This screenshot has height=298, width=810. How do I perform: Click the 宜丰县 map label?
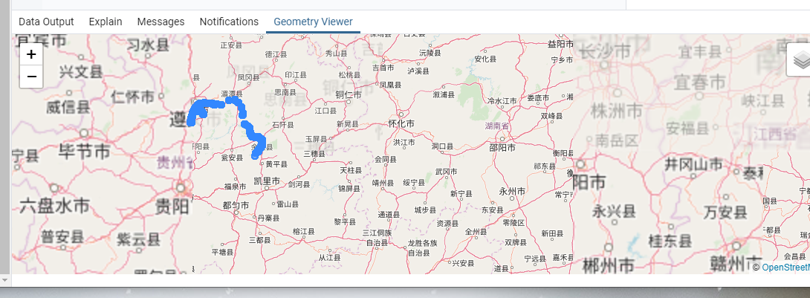pos(701,51)
